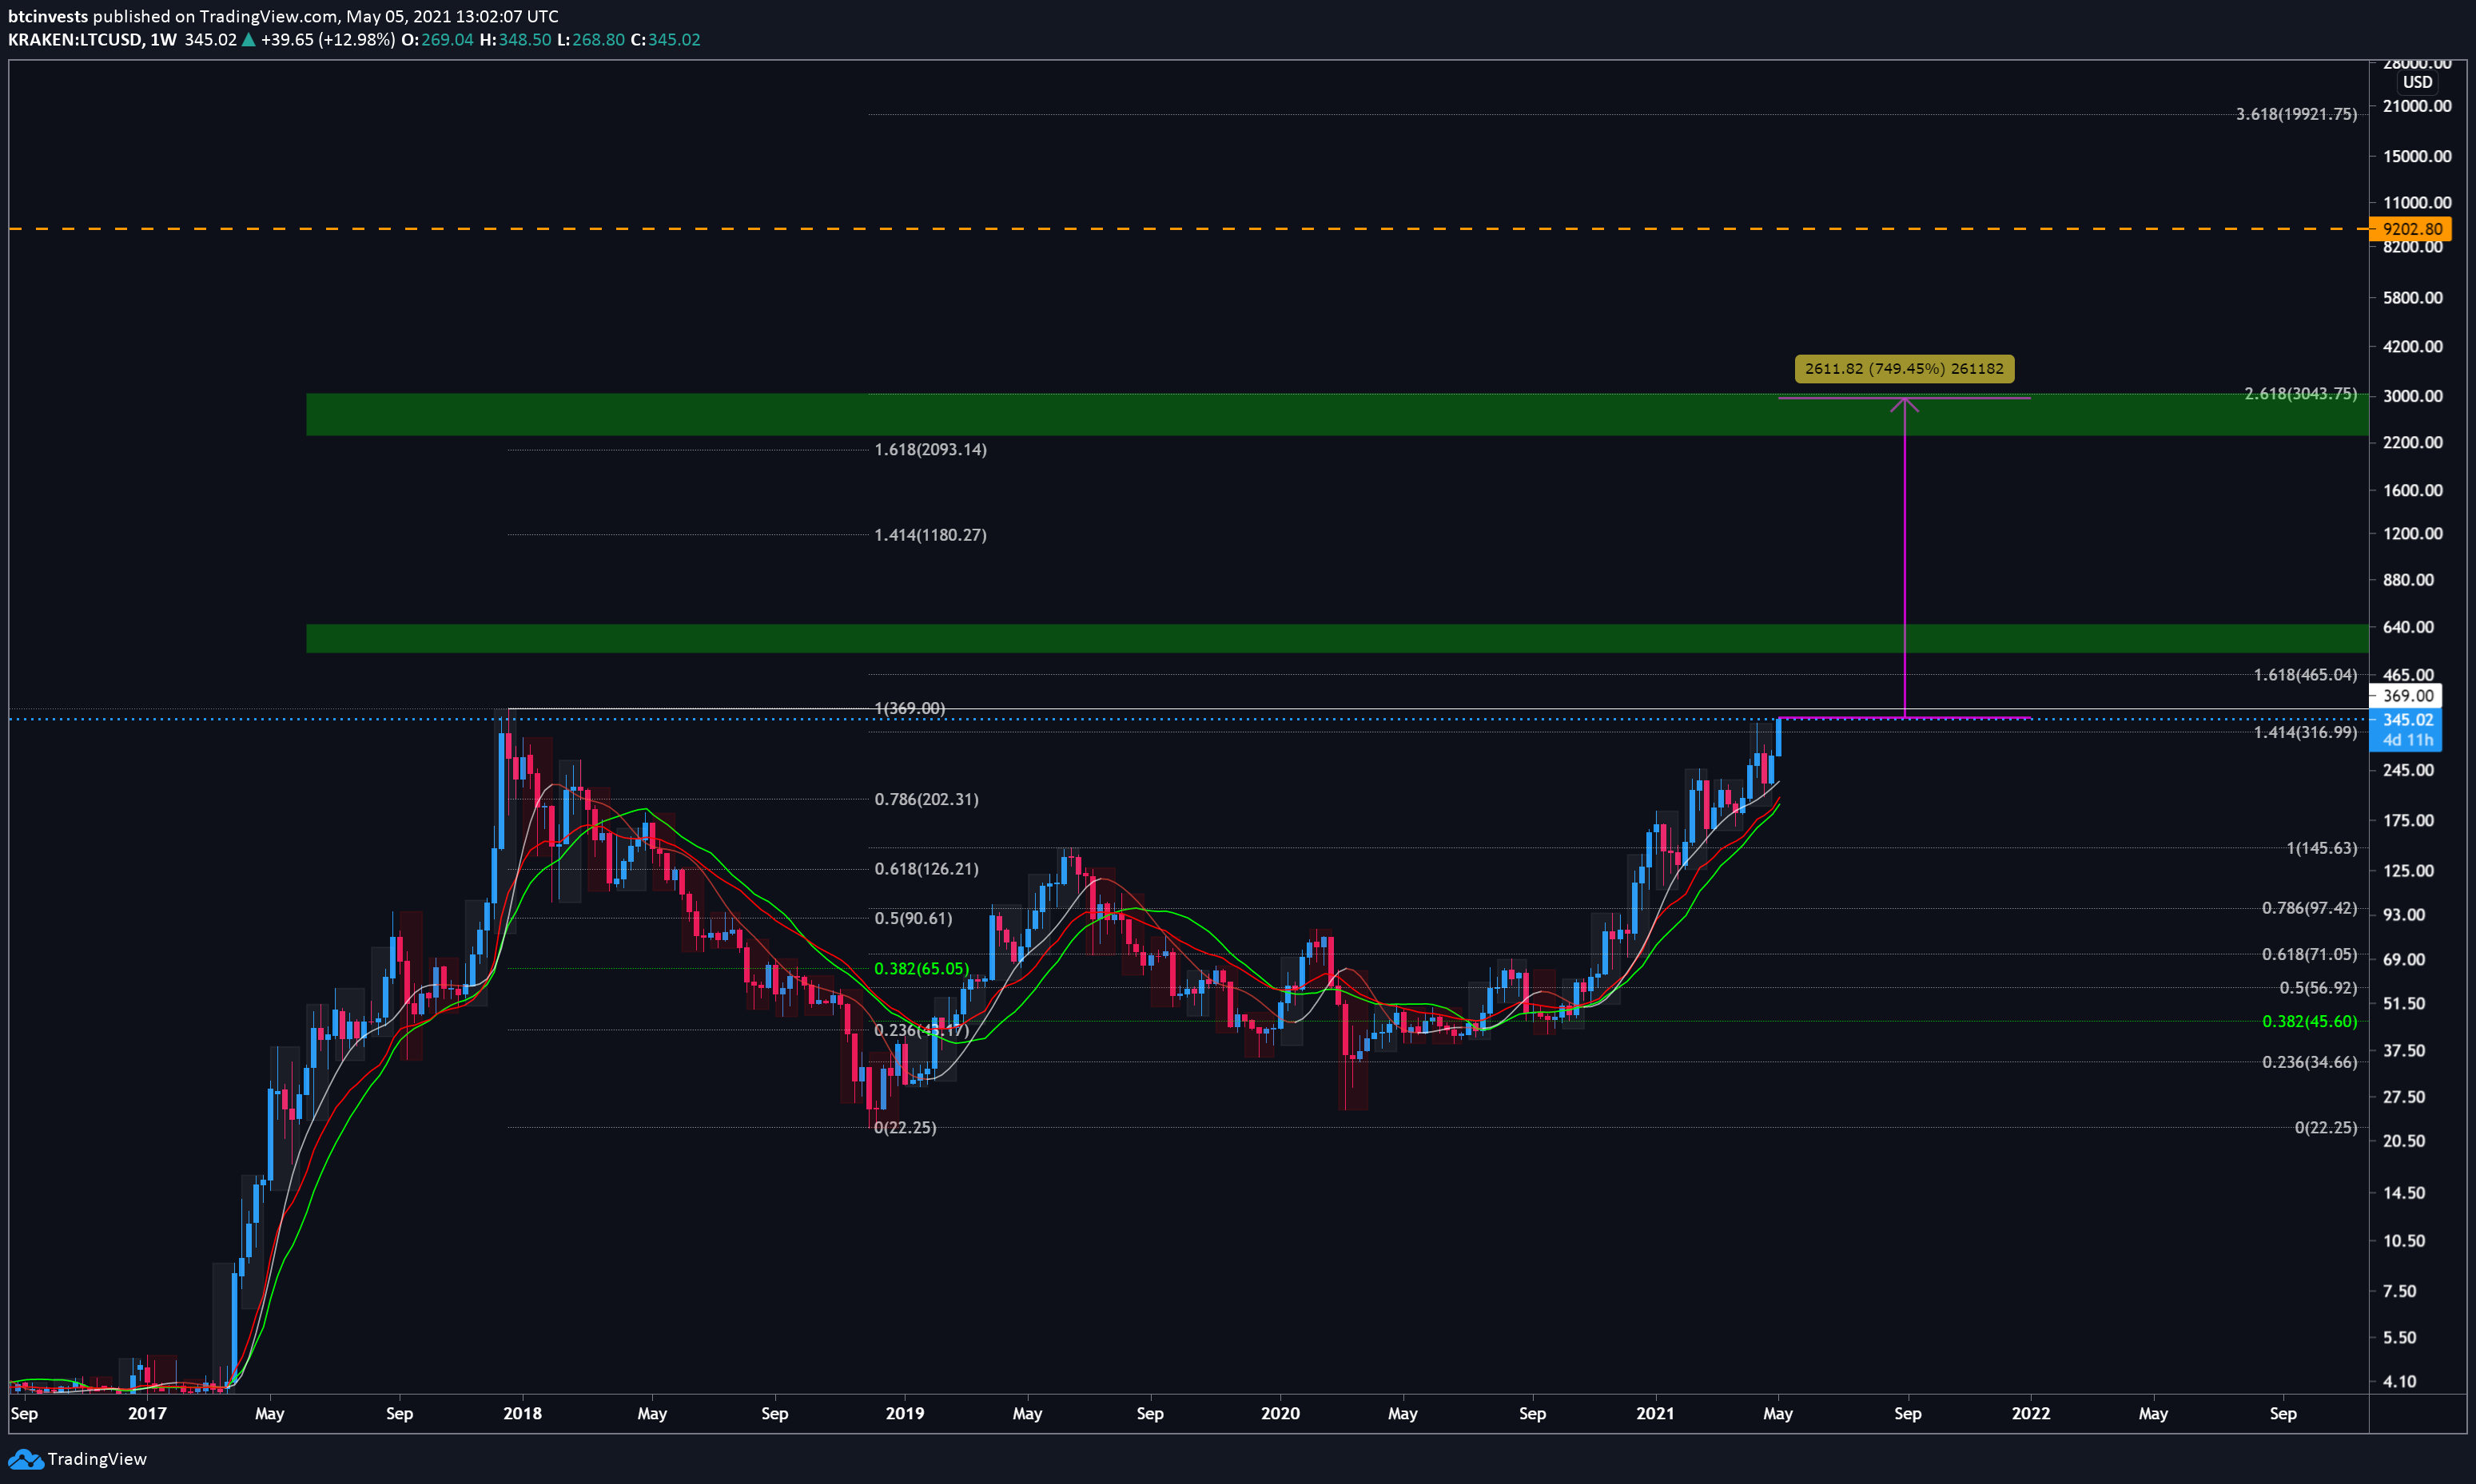Screen dimensions: 2476x1484
Task: Click the 0.786(202.31) Fibonacci label
Action: 926,800
